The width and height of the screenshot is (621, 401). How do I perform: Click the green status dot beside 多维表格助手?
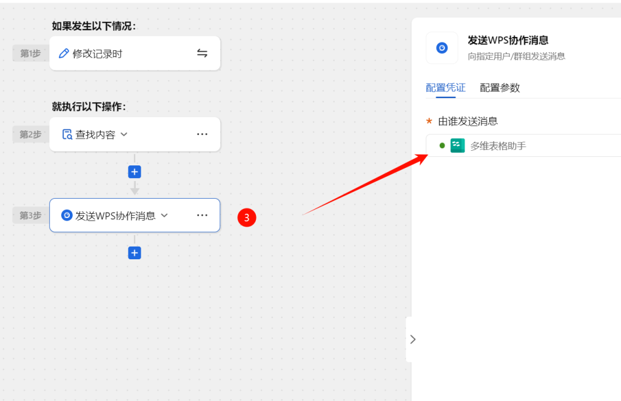tap(442, 145)
